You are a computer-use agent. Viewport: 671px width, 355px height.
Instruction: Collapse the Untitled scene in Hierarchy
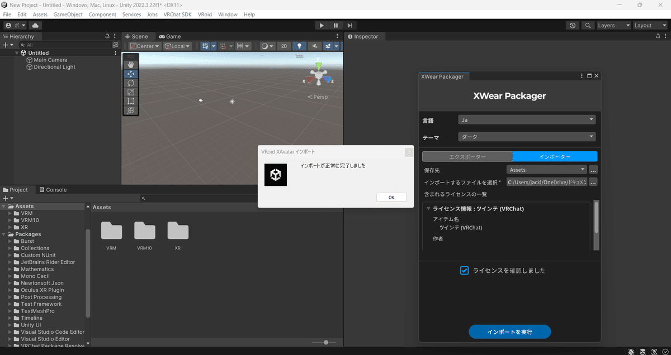click(17, 53)
